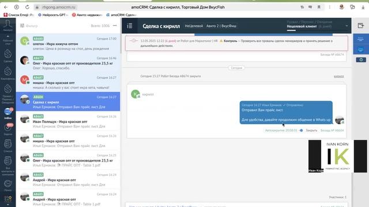Click Илья Ермаков's avatar beside the message
The width and height of the screenshot is (369, 207).
tap(340, 120)
